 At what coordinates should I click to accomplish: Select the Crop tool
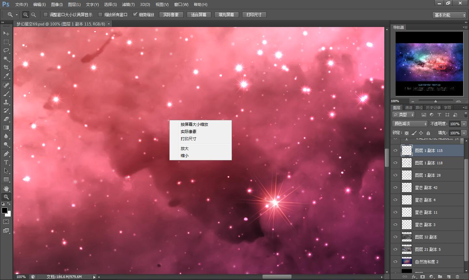[x=6, y=67]
